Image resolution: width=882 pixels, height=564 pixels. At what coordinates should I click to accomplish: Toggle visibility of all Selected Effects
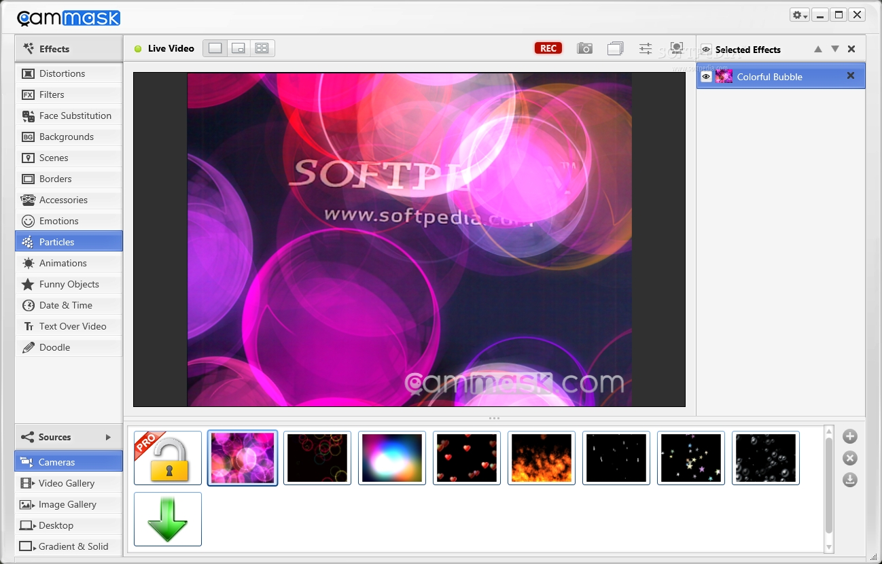[707, 50]
